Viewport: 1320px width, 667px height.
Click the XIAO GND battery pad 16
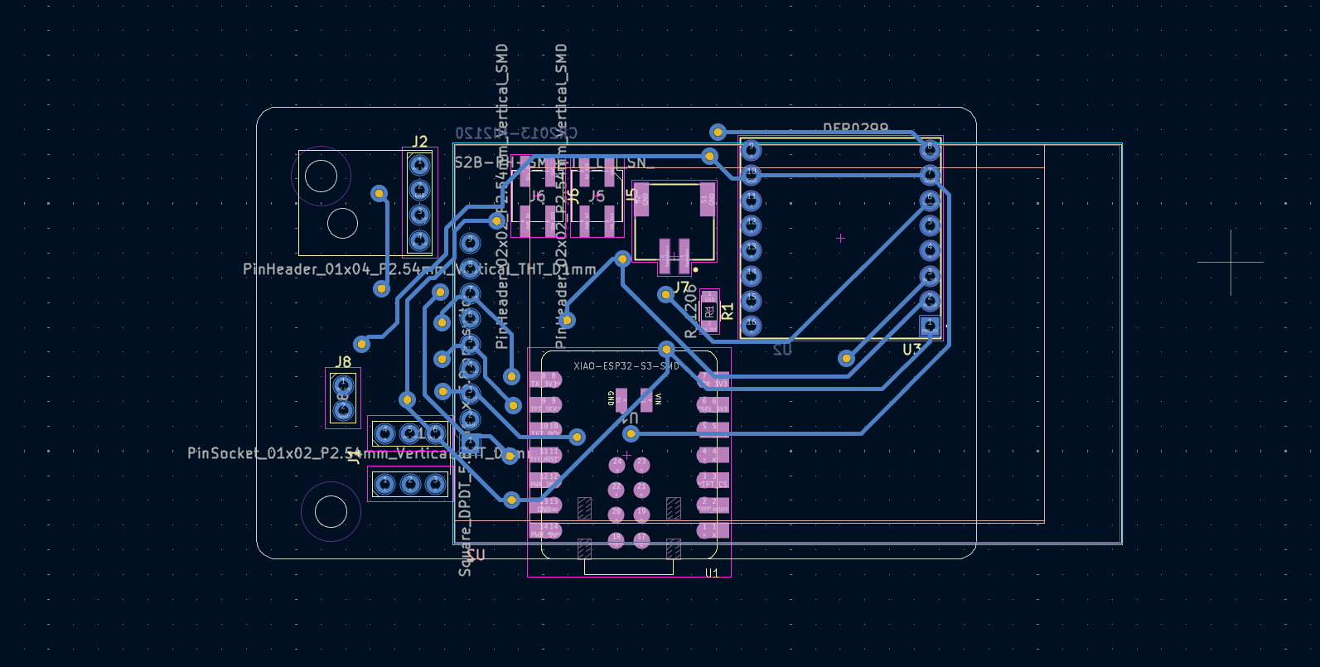click(x=621, y=399)
